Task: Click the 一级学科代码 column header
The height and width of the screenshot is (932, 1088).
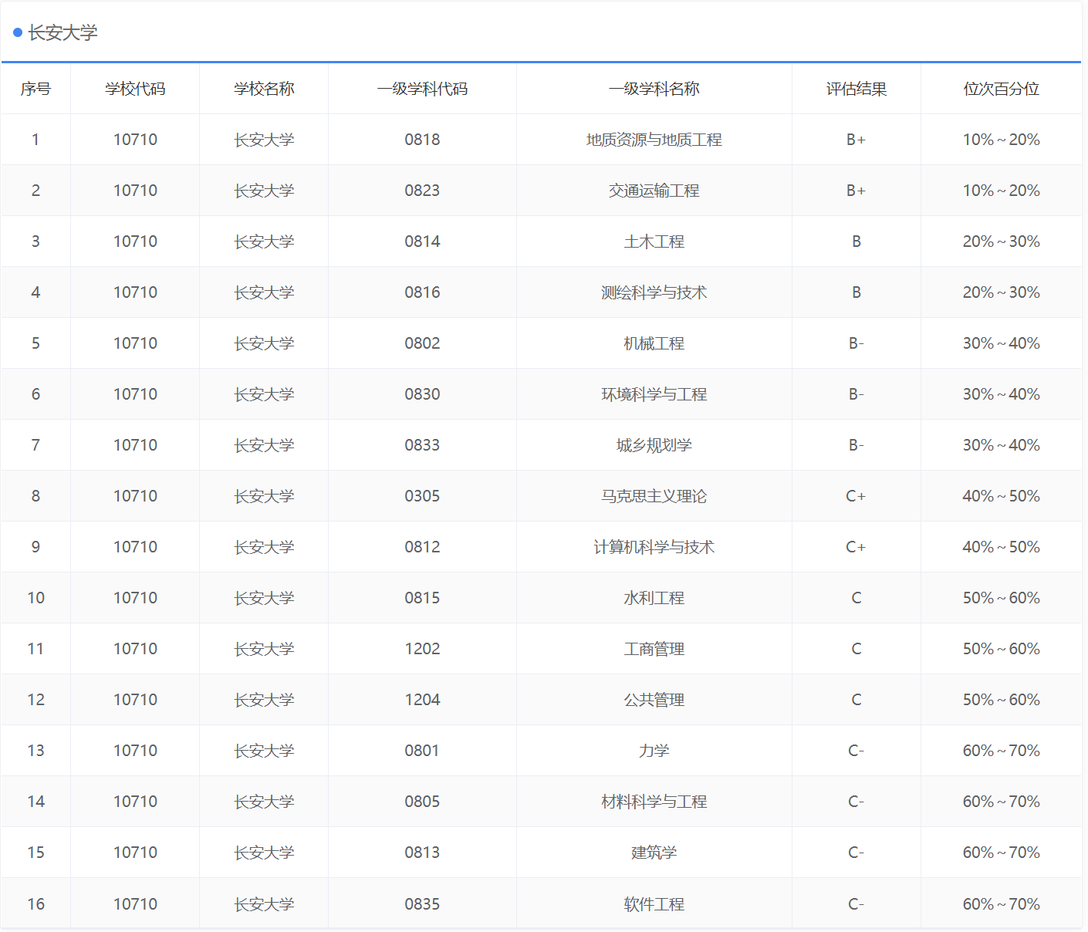Action: pyautogui.click(x=421, y=89)
